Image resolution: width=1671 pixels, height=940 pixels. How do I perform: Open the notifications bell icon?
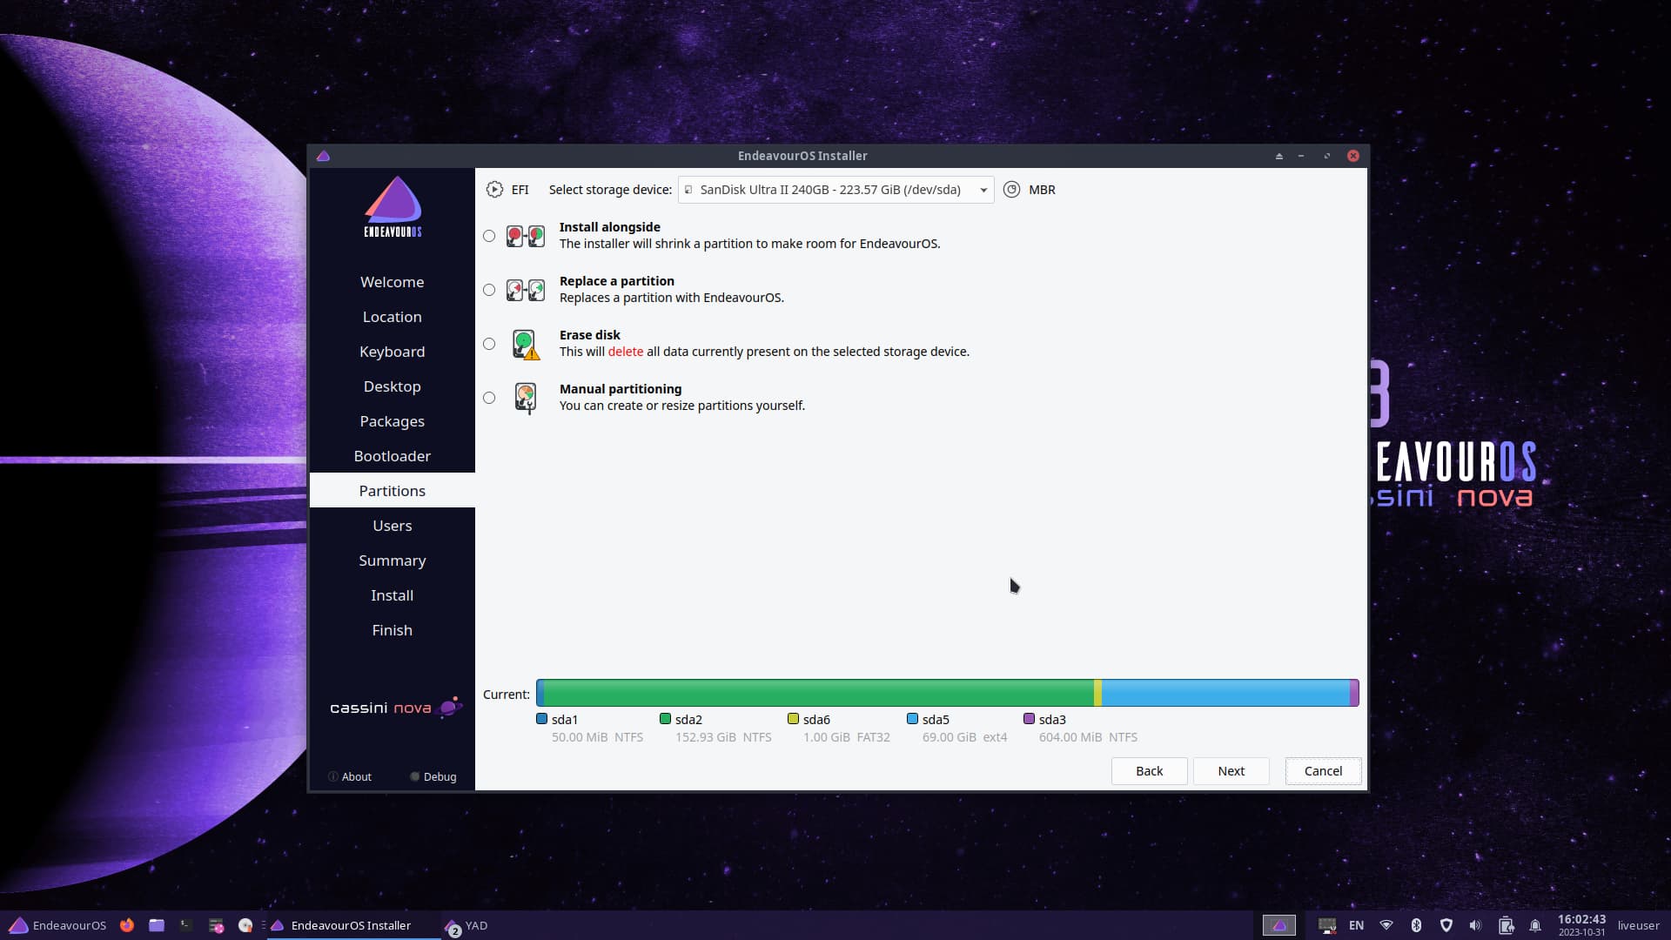coord(1535,925)
